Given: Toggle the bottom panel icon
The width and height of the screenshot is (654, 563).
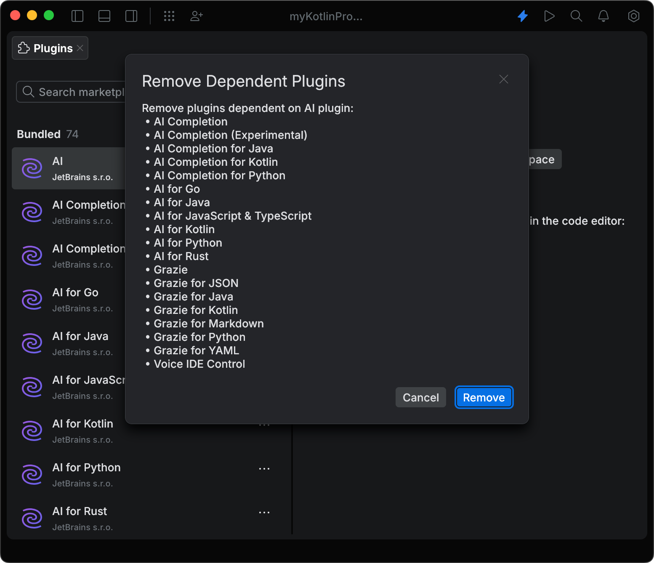Looking at the screenshot, I should coord(104,16).
